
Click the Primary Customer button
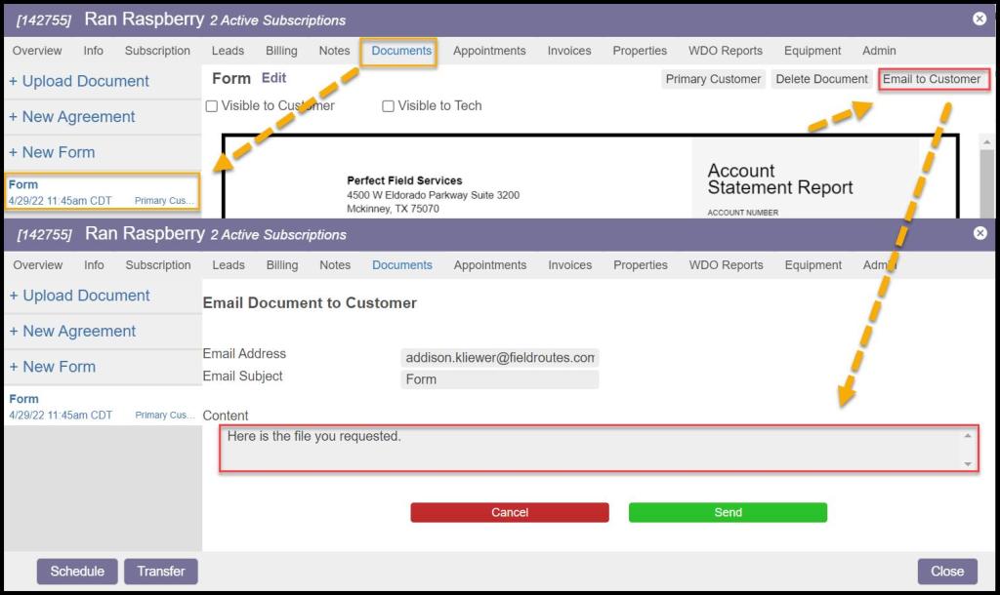[x=713, y=79]
